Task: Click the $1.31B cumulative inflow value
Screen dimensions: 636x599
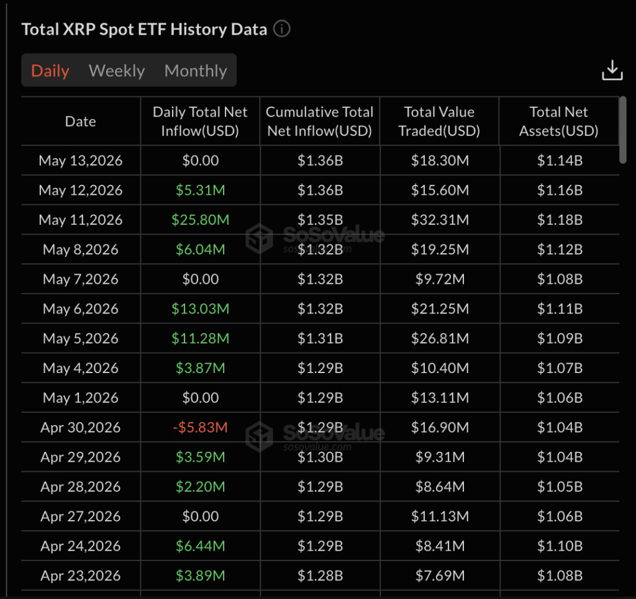Action: [x=320, y=338]
